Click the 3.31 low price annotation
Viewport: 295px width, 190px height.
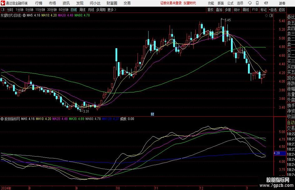tap(86, 111)
